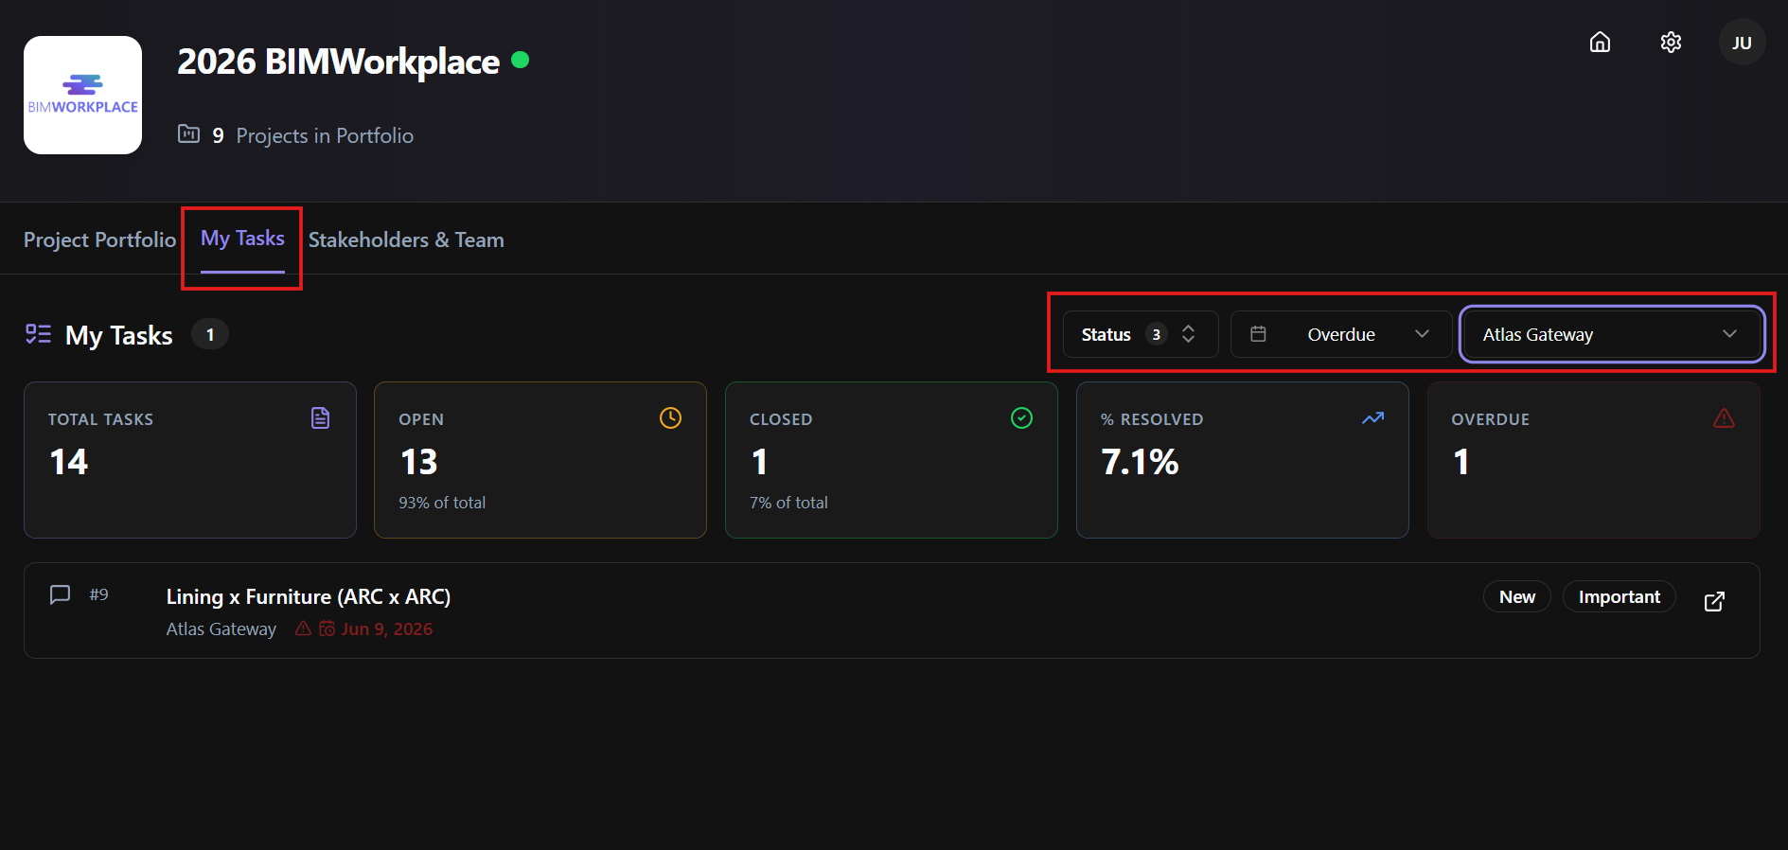
Task: Select the Open 13 tasks card
Action: pos(540,460)
